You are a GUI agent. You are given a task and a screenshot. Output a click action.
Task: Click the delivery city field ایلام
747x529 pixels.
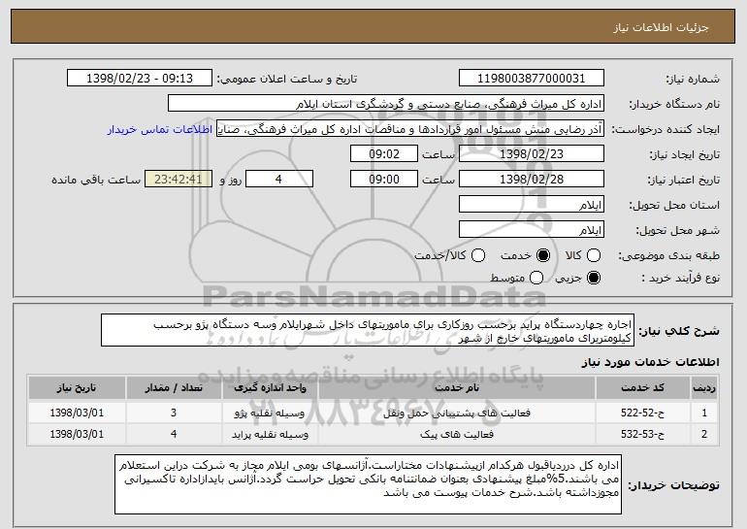click(532, 230)
